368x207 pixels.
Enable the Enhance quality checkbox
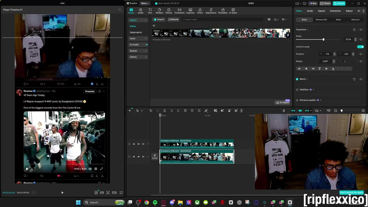point(297,100)
